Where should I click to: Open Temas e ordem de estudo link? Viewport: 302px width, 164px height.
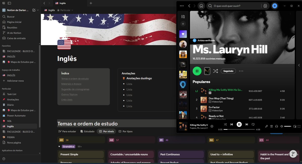point(75,79)
